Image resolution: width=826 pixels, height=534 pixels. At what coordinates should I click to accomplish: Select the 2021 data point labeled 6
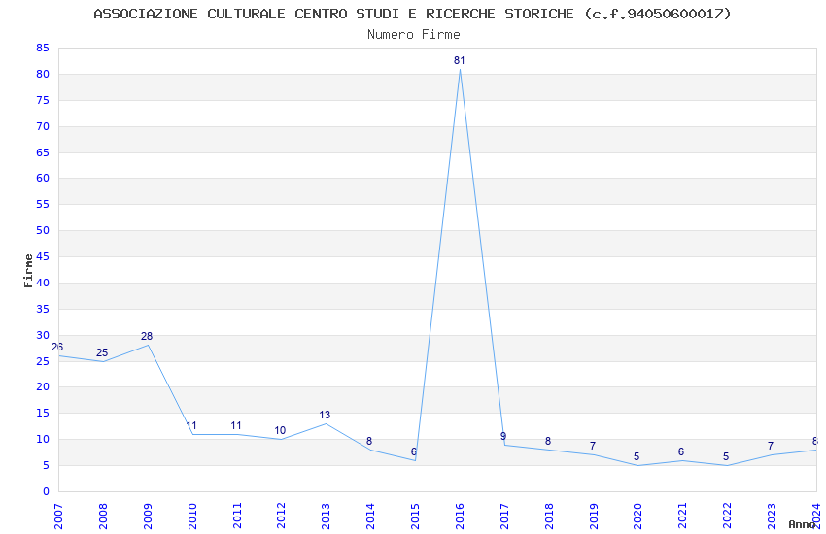point(683,460)
